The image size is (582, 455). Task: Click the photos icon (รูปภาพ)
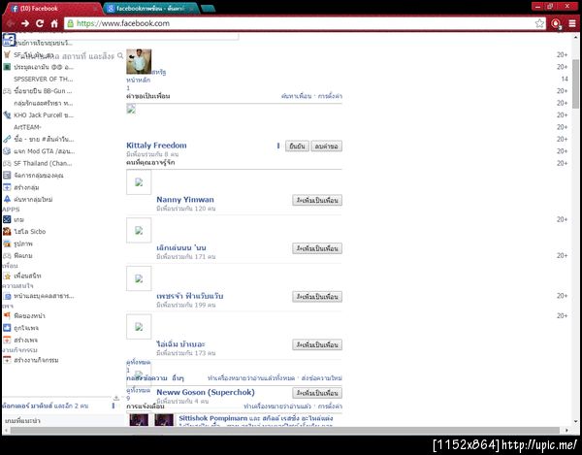pyautogui.click(x=7, y=244)
